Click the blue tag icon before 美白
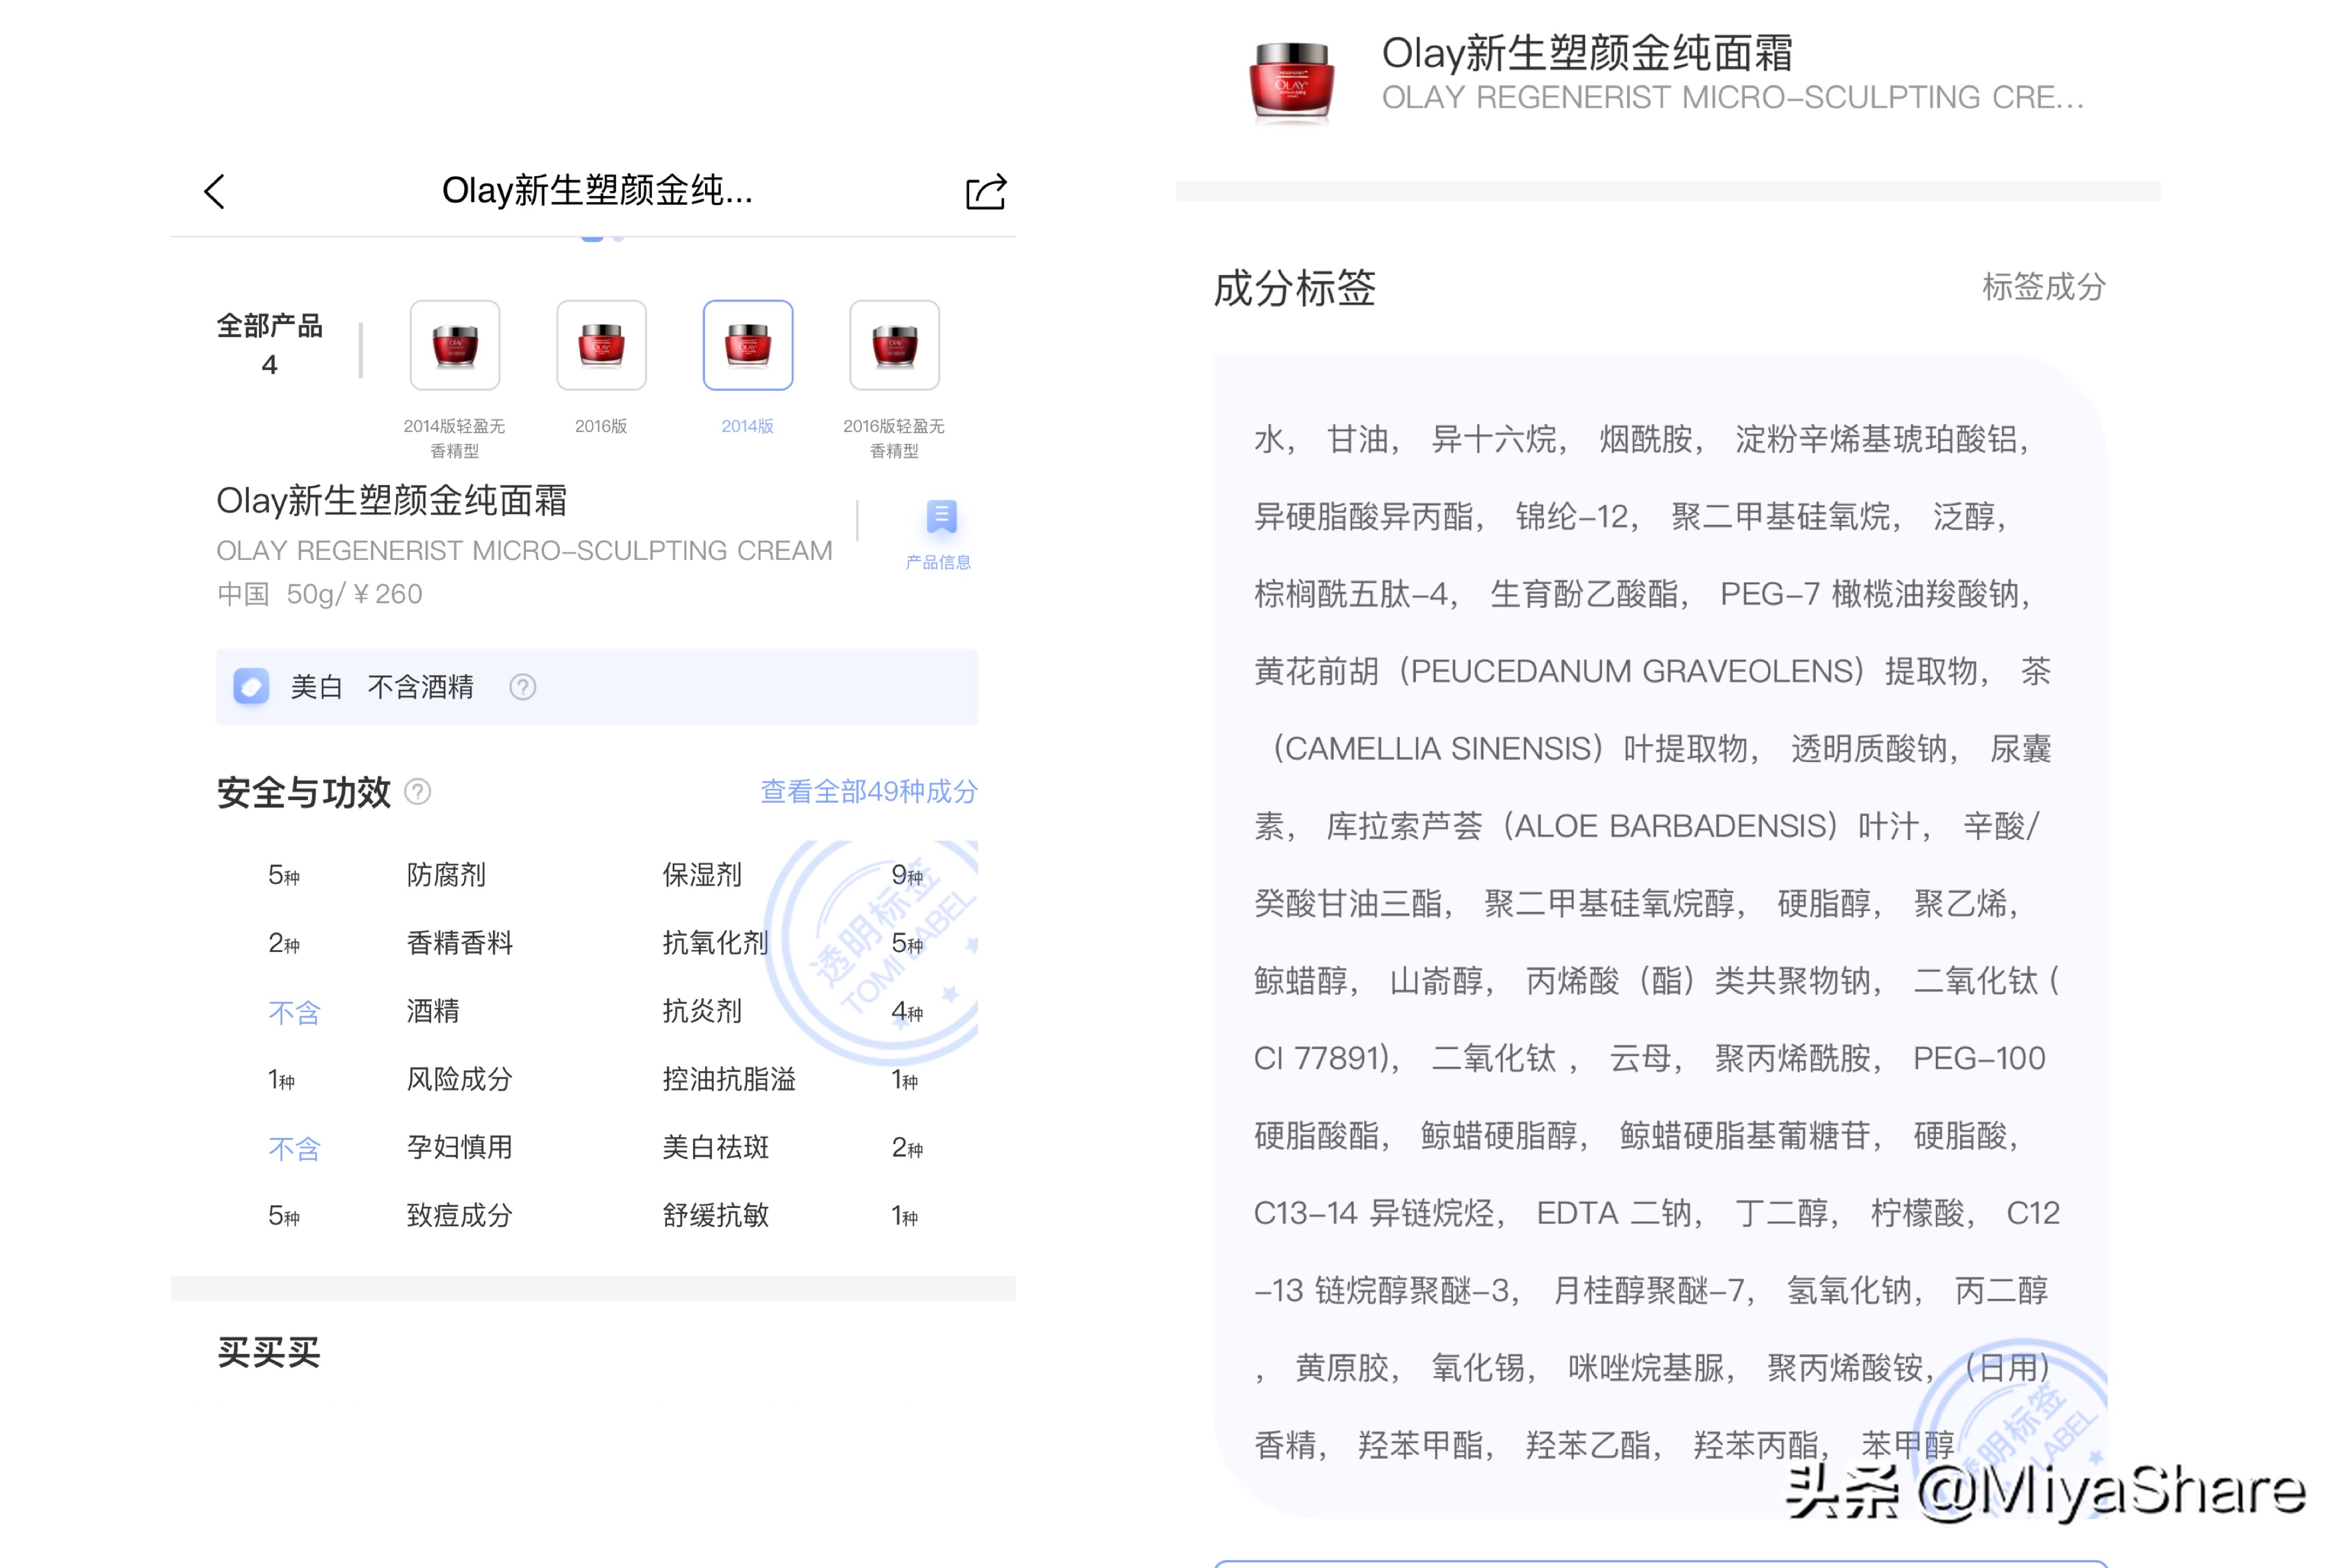Image resolution: width=2352 pixels, height=1568 pixels. pyautogui.click(x=251, y=687)
